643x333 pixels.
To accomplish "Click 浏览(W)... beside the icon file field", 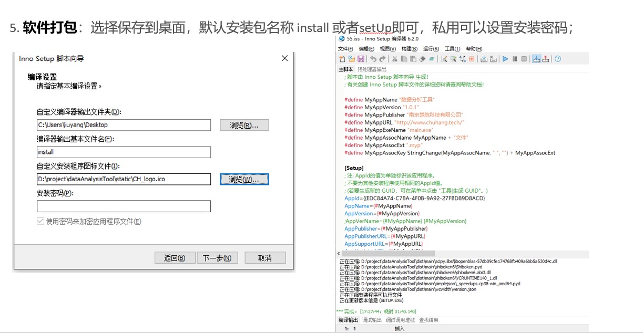I will 244,179.
